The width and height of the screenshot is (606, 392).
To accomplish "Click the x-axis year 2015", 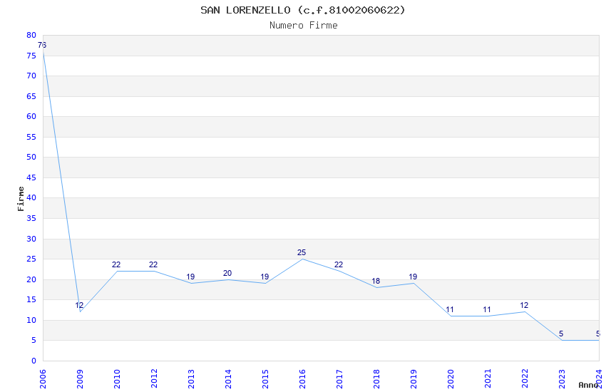I will tap(265, 379).
